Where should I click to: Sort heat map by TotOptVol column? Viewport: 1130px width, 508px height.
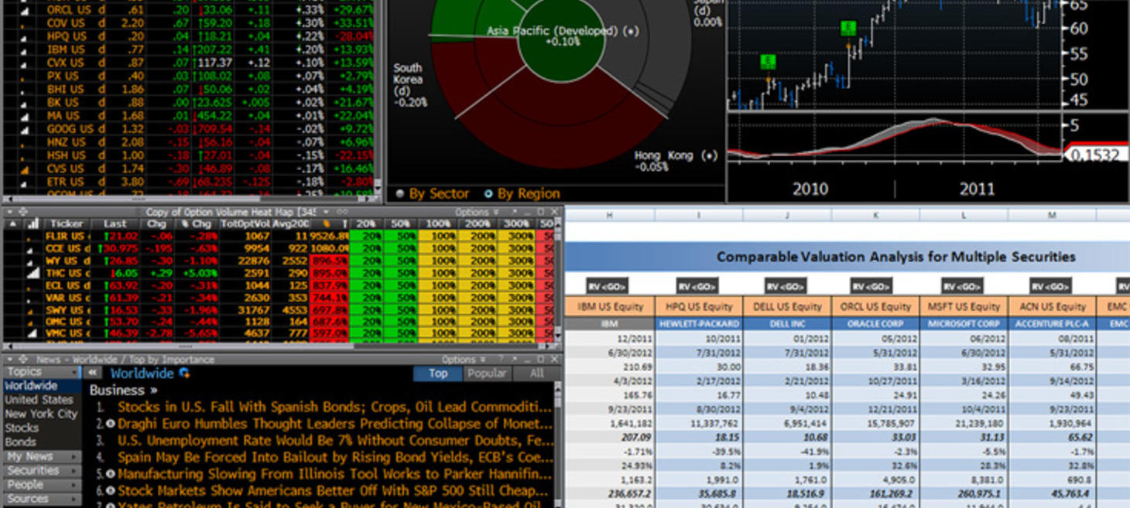244,223
